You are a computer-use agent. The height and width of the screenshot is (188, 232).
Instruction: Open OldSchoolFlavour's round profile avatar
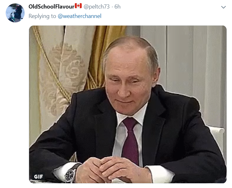[x=15, y=13]
